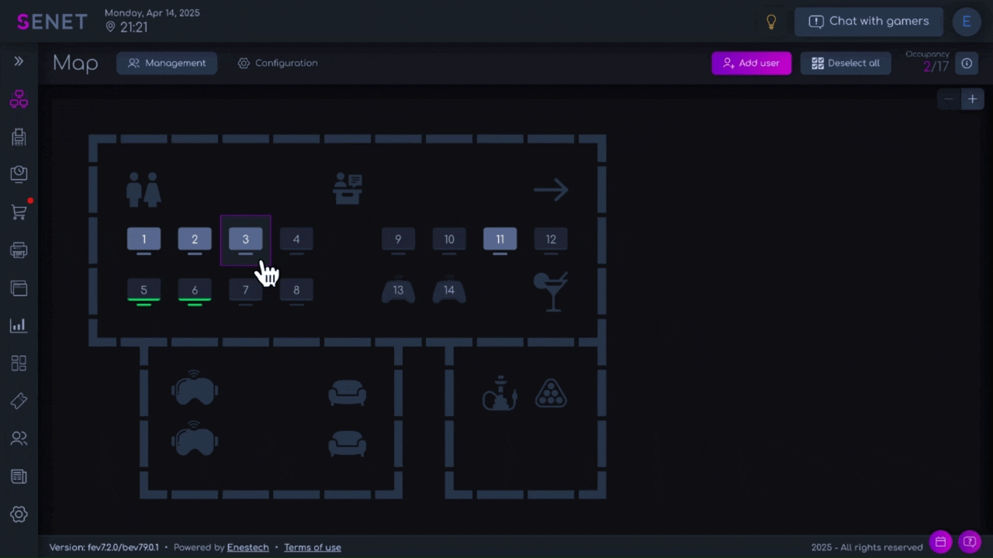
Task: Open the calendar icon at bottom right
Action: [940, 542]
